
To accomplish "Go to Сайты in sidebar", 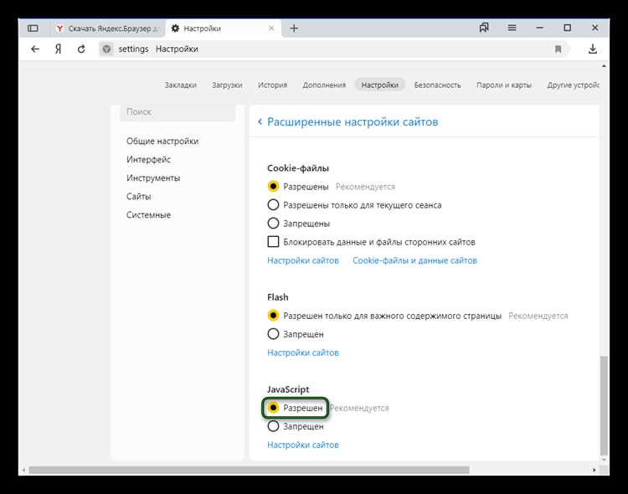I will coord(138,196).
